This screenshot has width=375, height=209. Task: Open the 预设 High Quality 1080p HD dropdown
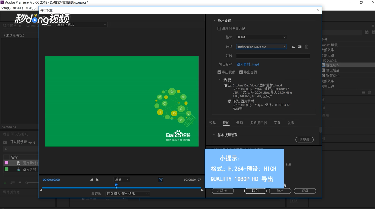point(261,47)
